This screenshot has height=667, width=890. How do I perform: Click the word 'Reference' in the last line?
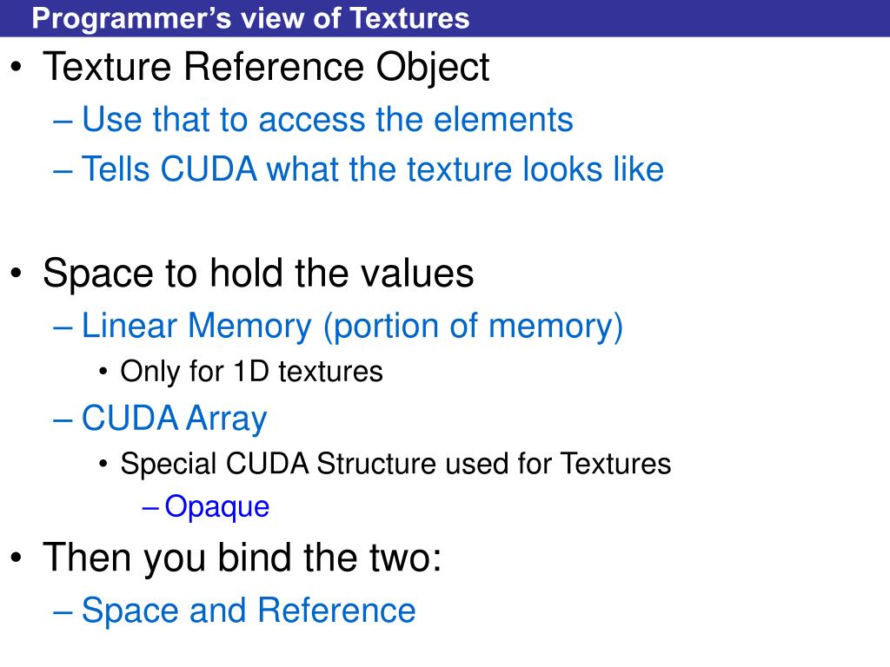[336, 611]
